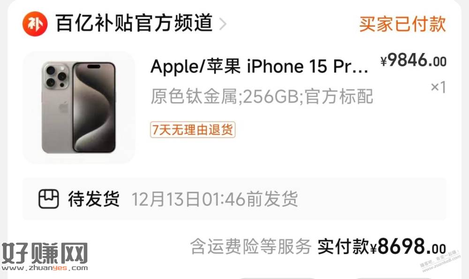Open the 待发货 pending shipment status
Viewport: 469px width, 279px height.
click(x=94, y=199)
